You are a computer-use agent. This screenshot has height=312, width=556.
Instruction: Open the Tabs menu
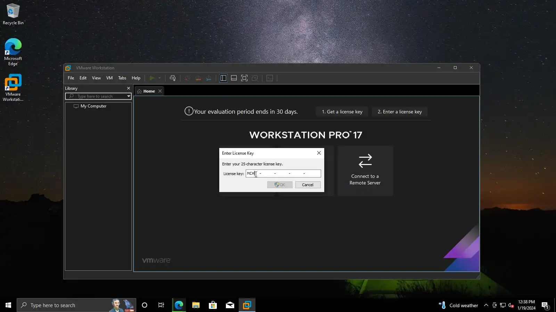122,78
